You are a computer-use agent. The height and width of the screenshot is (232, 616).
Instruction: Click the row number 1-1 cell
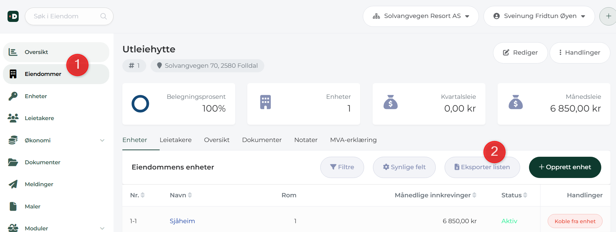(133, 221)
